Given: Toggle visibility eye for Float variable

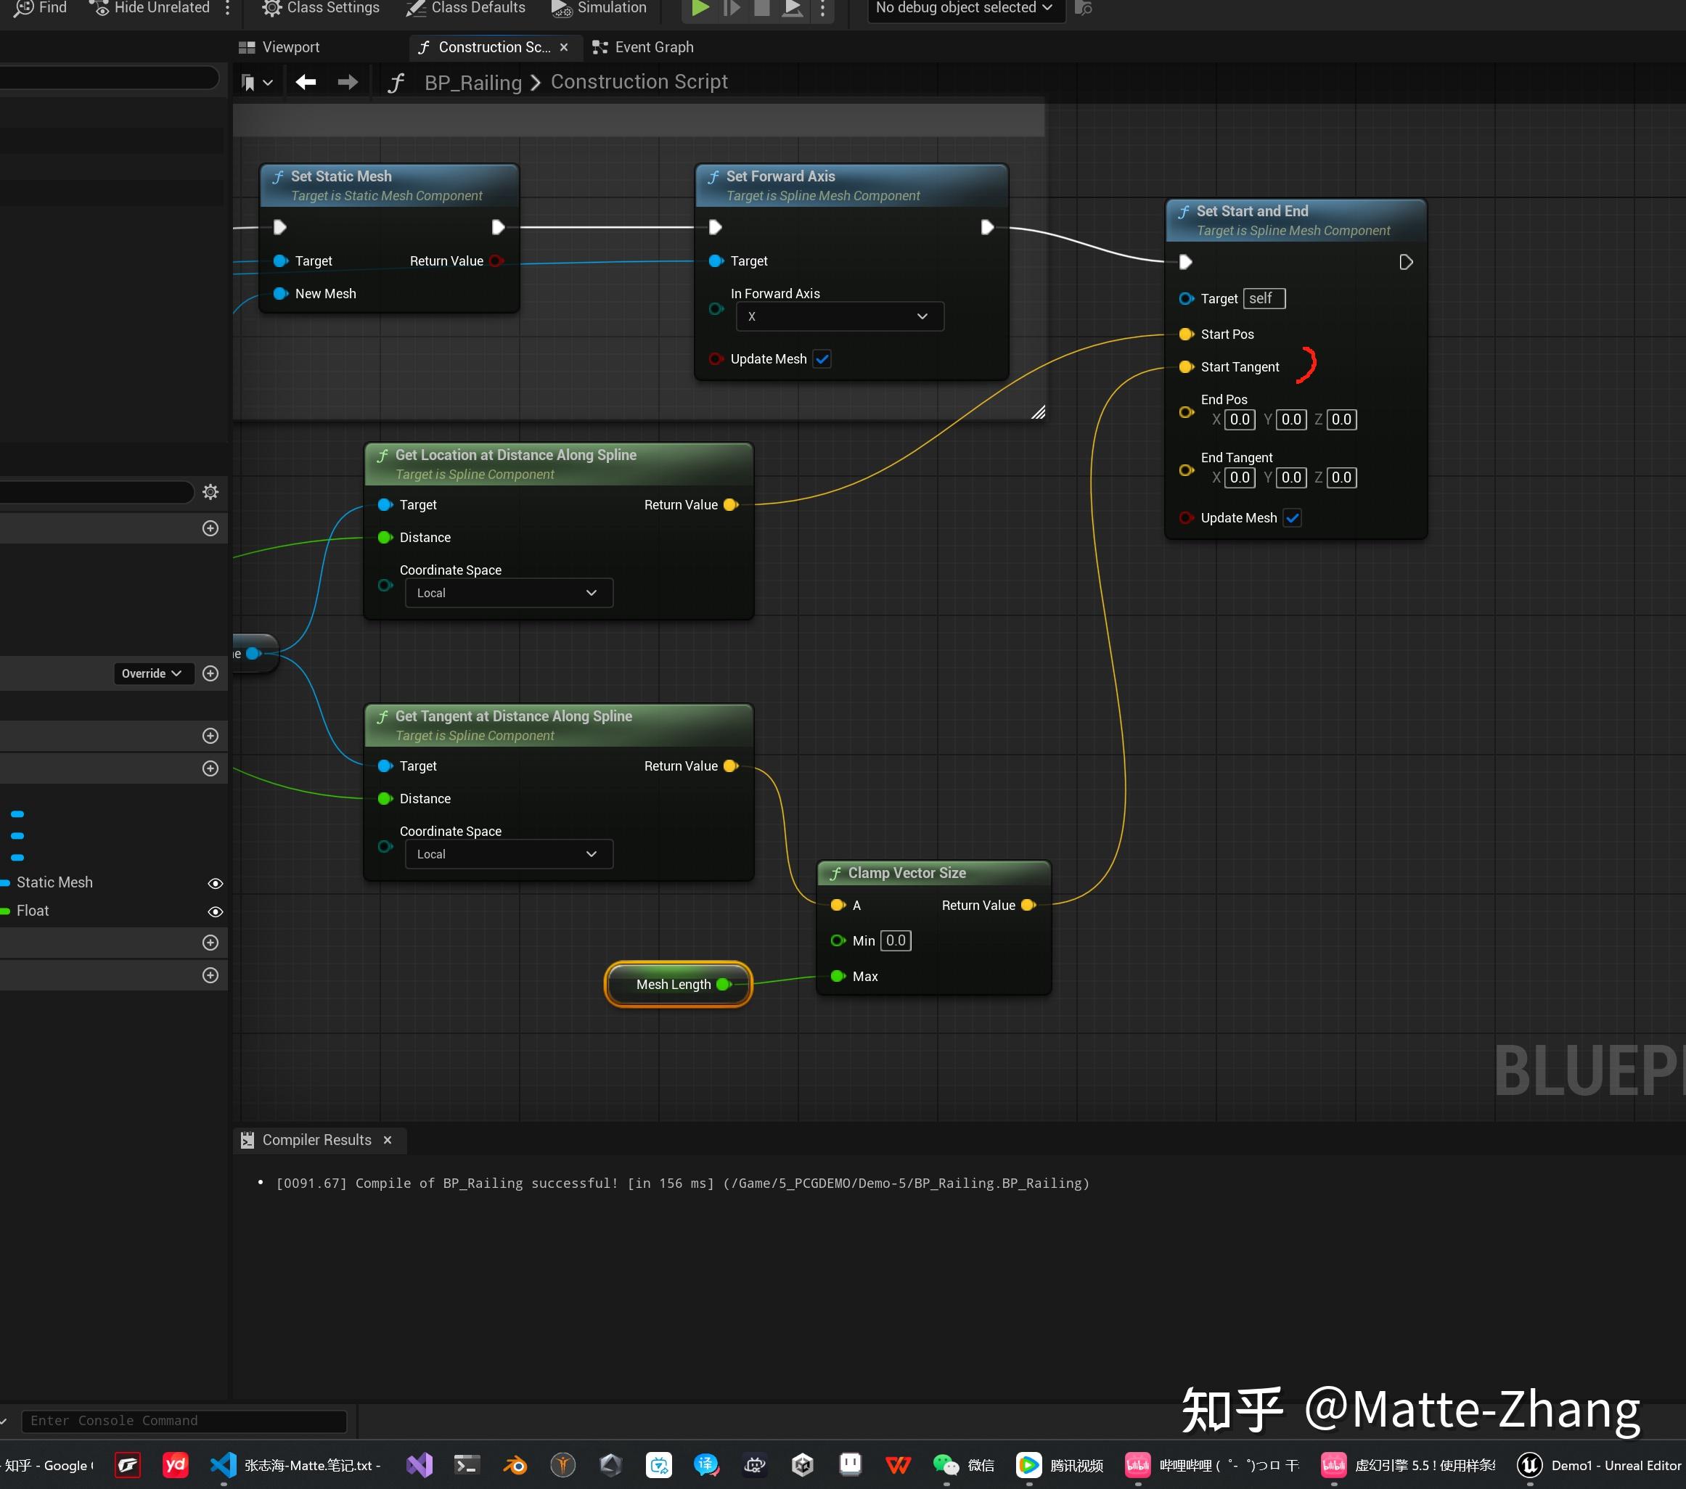Looking at the screenshot, I should click(216, 911).
